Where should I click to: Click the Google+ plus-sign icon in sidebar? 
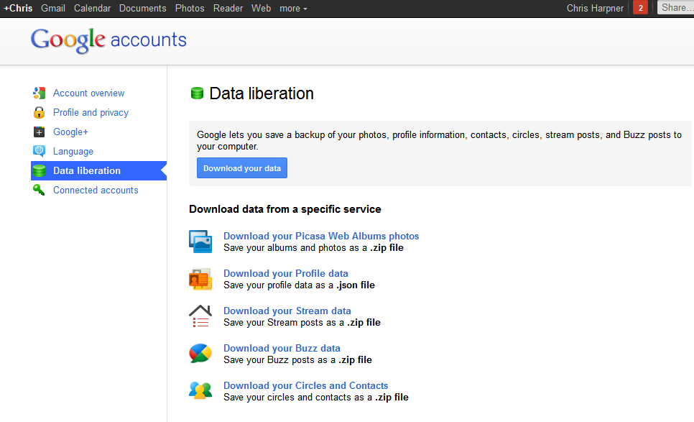pos(39,132)
